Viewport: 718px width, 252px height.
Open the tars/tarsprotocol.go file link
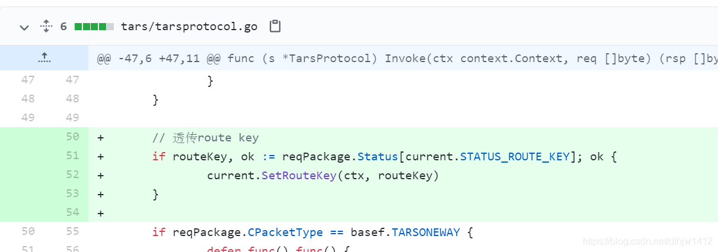pyautogui.click(x=189, y=27)
